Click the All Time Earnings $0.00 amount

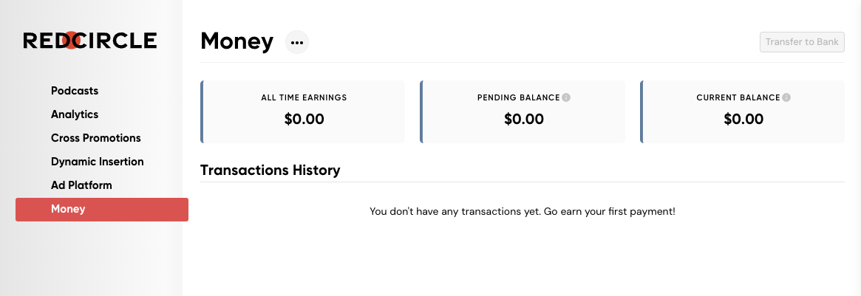click(x=304, y=119)
